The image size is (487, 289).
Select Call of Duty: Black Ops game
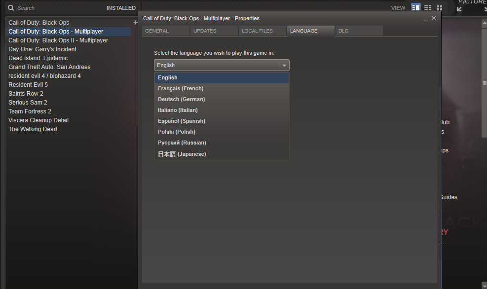click(69, 23)
